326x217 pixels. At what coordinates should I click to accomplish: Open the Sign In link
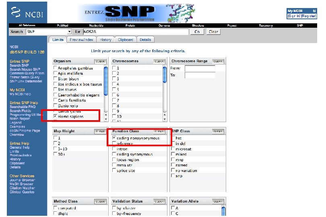point(294,16)
